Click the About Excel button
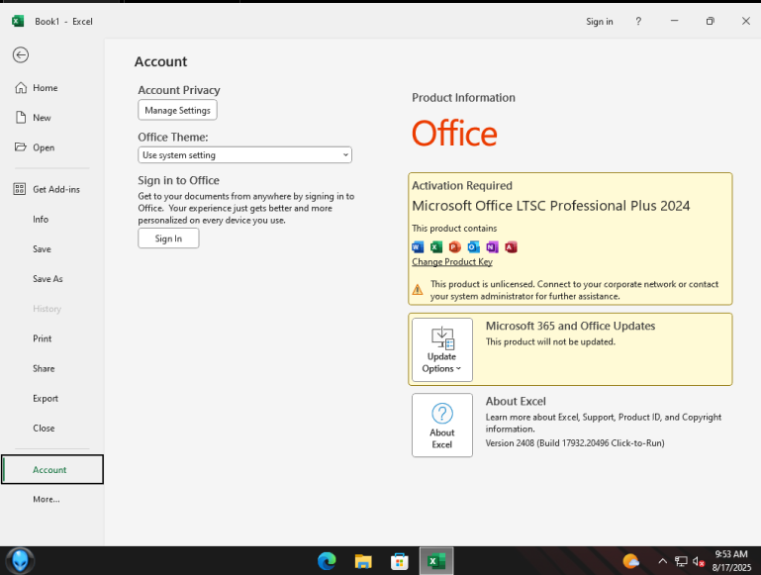The height and width of the screenshot is (575, 761). [x=441, y=425]
